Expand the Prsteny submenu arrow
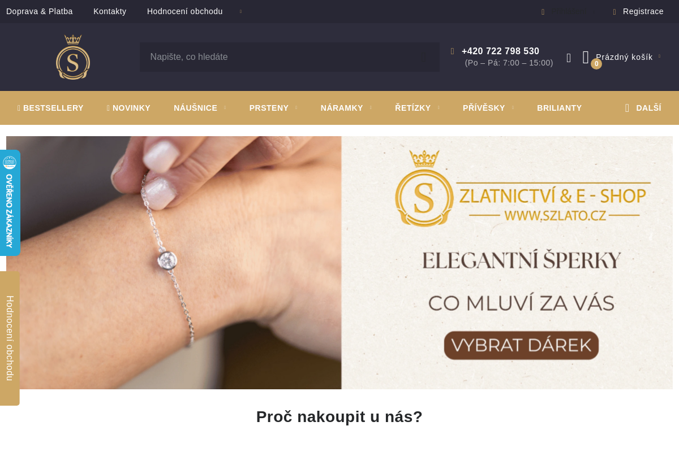This screenshot has width=679, height=452. click(296, 108)
